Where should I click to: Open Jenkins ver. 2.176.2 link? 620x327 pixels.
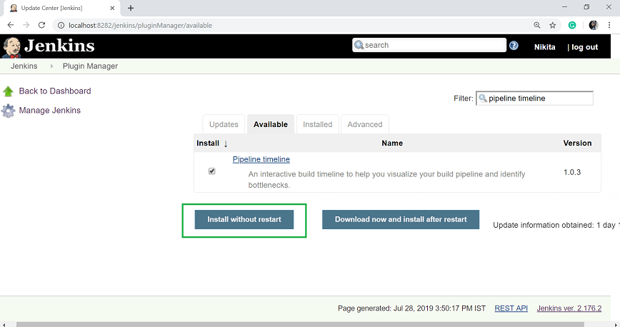coord(569,308)
